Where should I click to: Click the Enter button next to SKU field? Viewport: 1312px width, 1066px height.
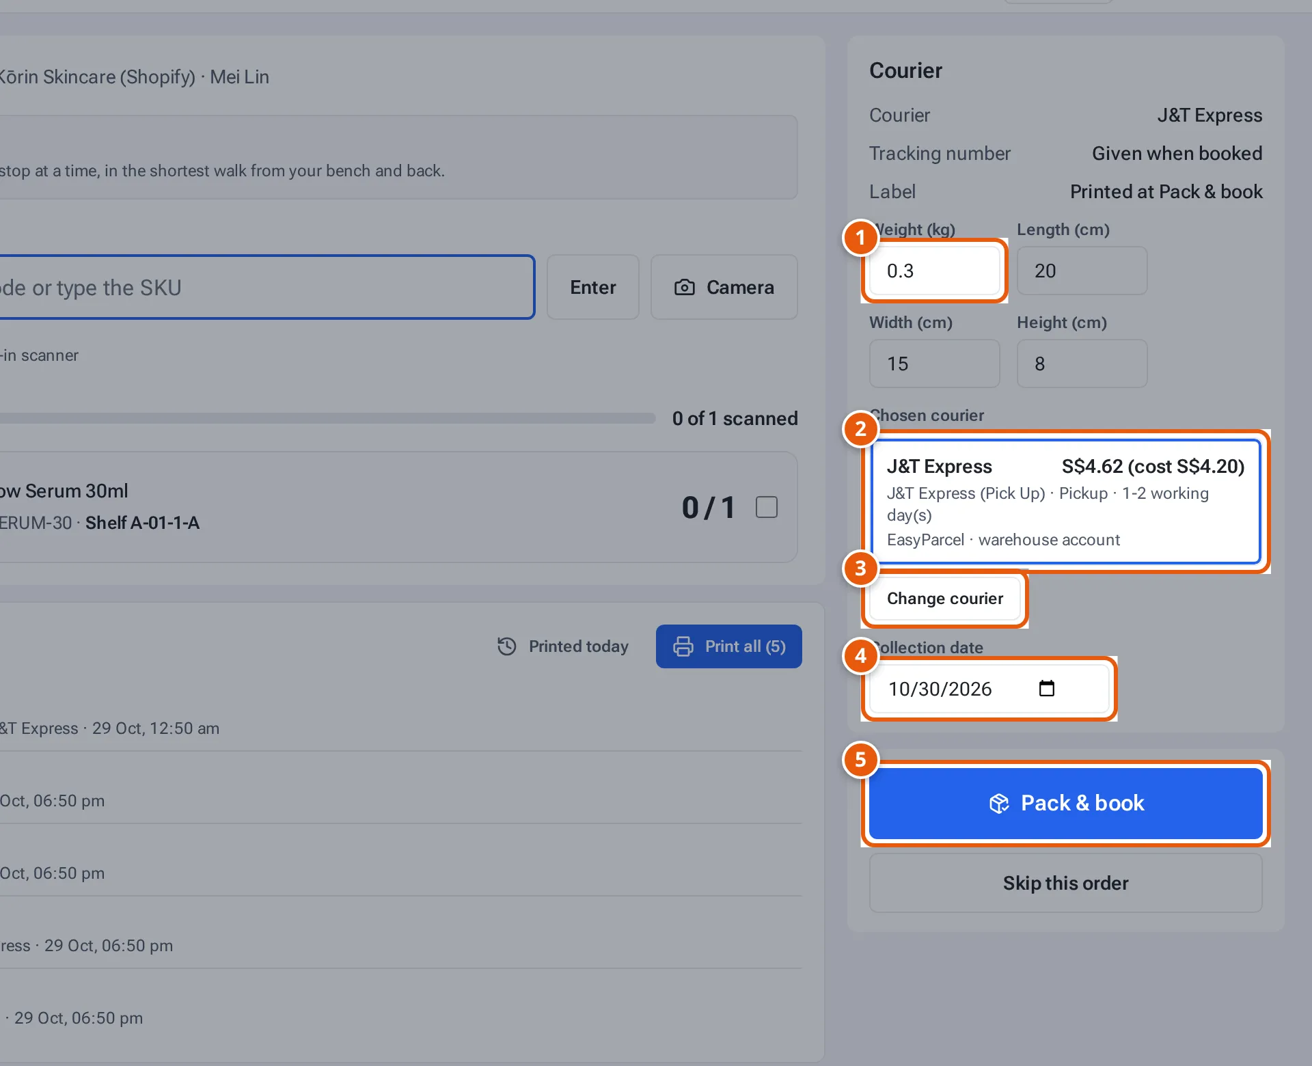[x=593, y=287]
